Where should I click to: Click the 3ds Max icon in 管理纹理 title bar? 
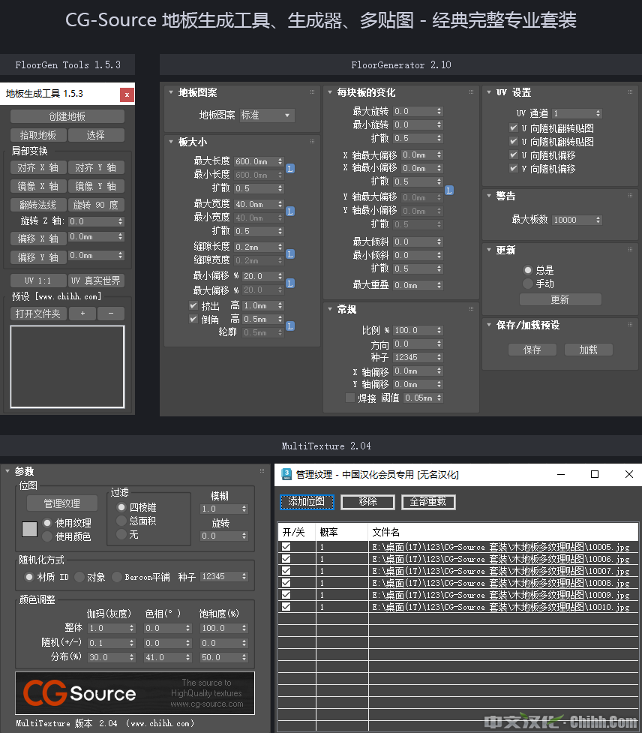[286, 474]
